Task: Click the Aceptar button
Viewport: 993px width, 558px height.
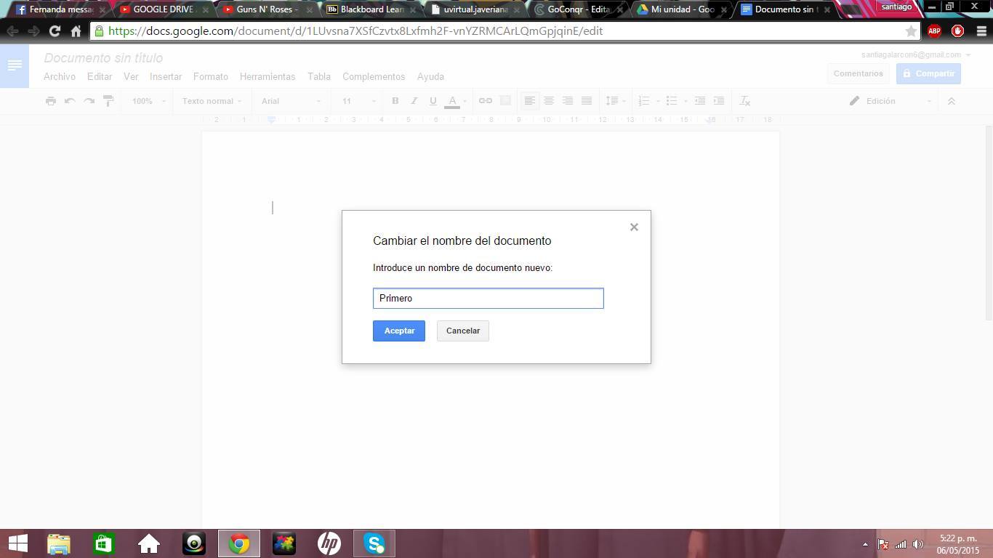Action: 398,331
